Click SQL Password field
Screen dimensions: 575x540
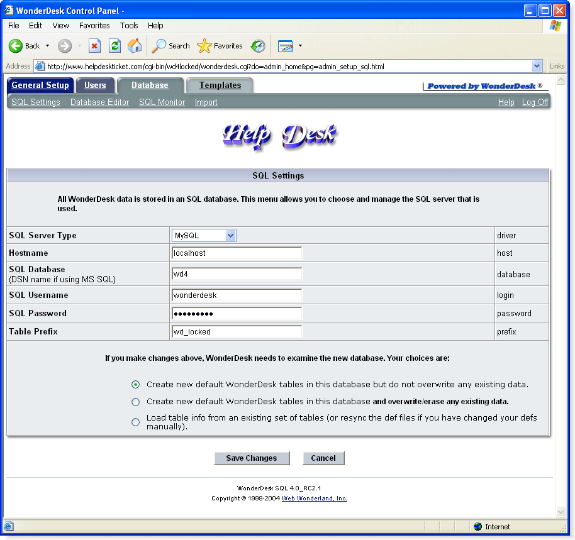click(x=237, y=314)
